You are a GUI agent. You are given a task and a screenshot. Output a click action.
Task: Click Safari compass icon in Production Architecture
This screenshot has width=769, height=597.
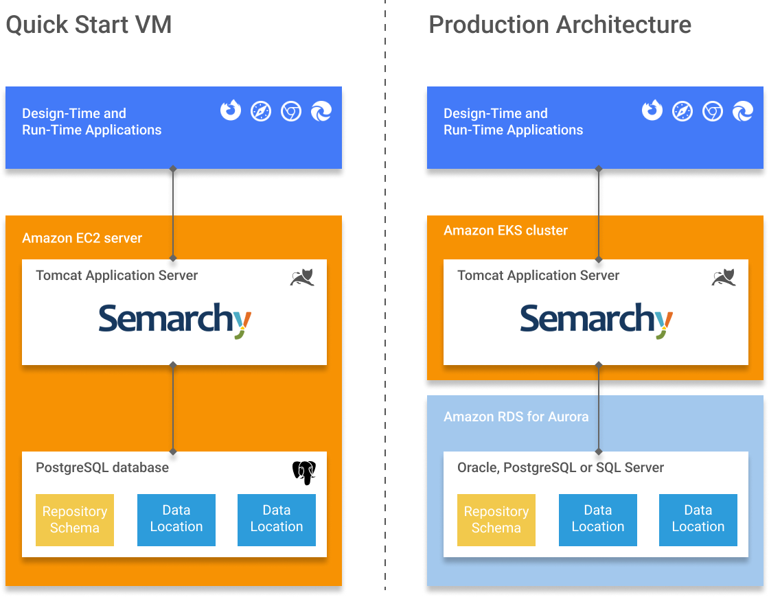pyautogui.click(x=682, y=111)
